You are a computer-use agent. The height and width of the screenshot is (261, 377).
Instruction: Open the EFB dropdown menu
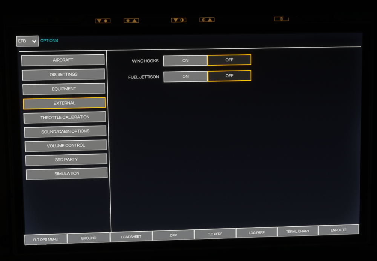27,41
